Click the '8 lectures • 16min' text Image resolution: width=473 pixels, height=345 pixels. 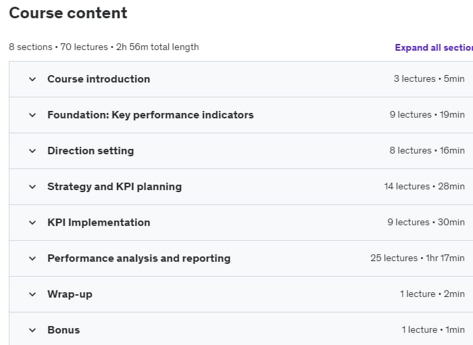coord(427,150)
